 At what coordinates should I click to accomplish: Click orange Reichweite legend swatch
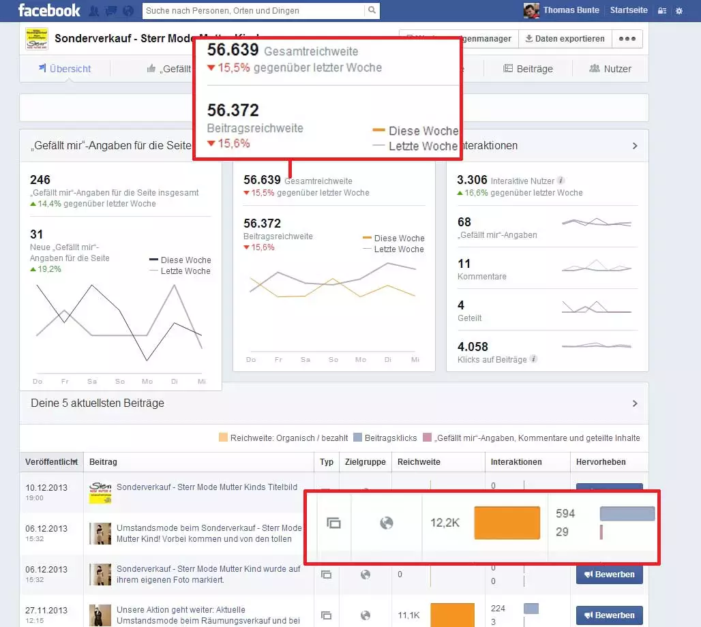[223, 437]
